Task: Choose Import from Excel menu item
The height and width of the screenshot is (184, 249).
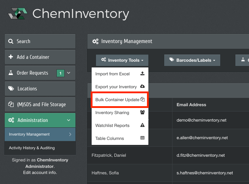Action: coord(120,74)
